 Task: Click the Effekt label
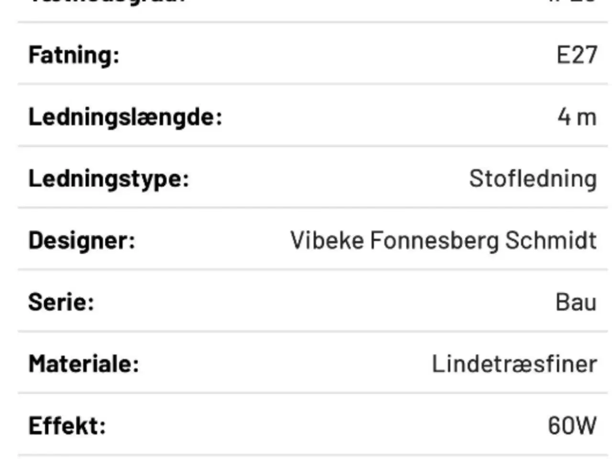point(67,425)
